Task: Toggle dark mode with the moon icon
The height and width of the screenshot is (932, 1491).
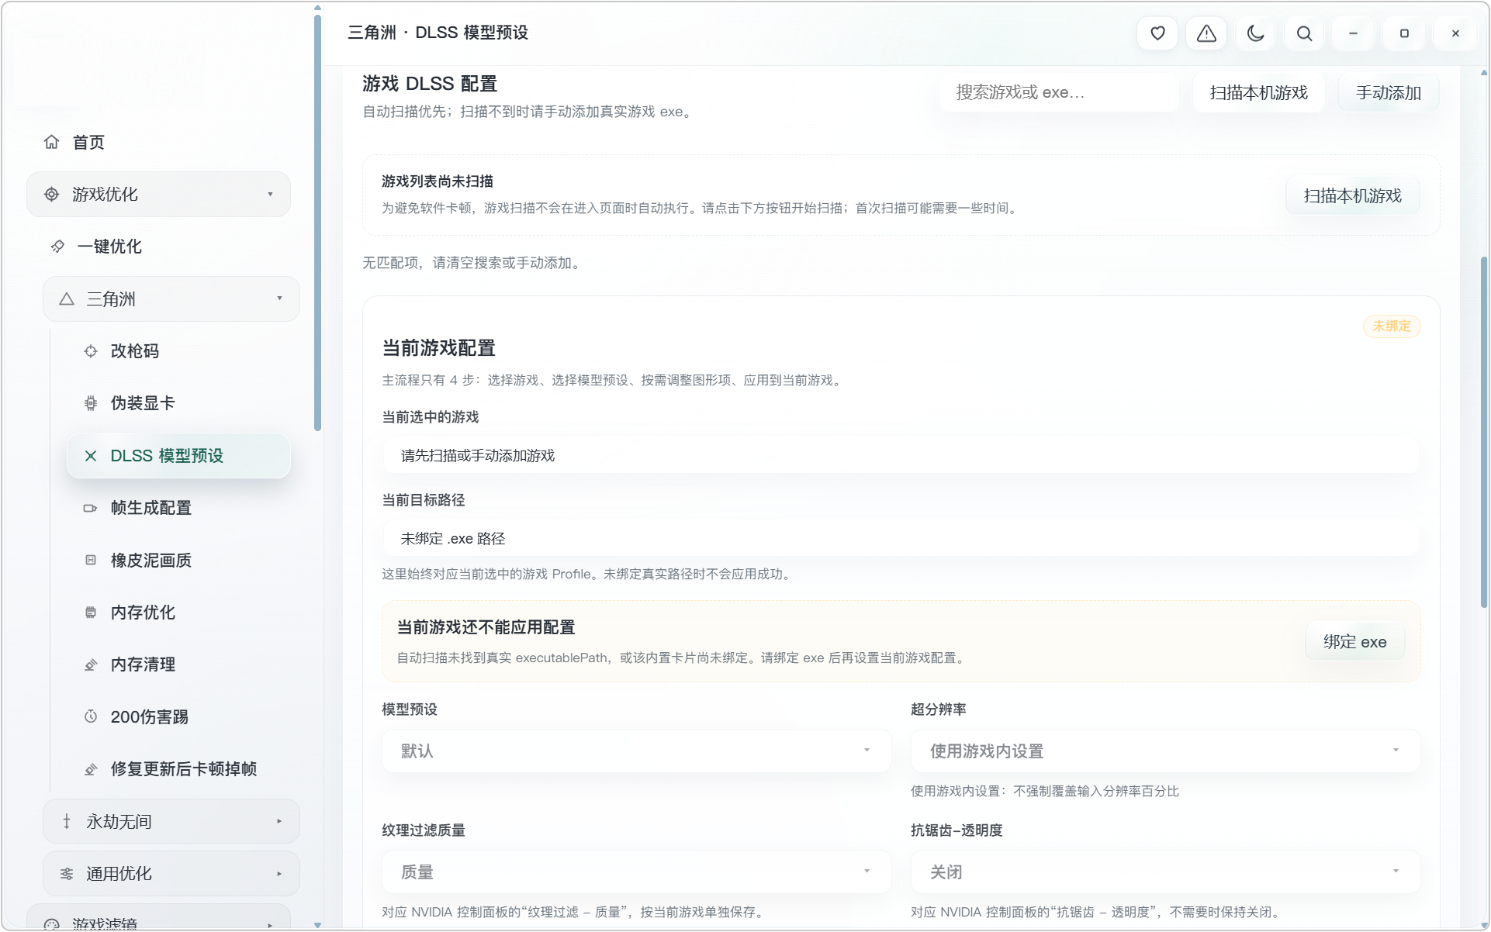Action: tap(1255, 33)
